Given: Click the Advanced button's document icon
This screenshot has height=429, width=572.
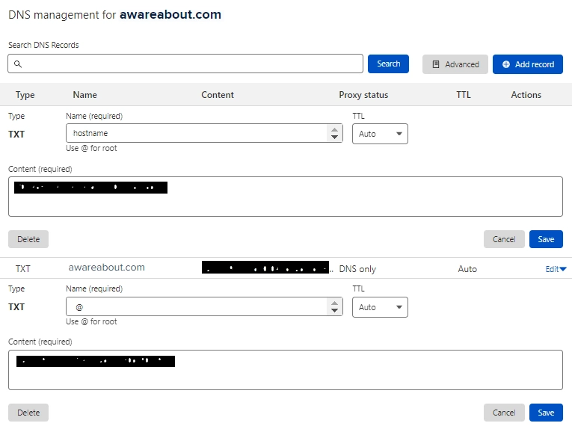Looking at the screenshot, I should point(436,64).
